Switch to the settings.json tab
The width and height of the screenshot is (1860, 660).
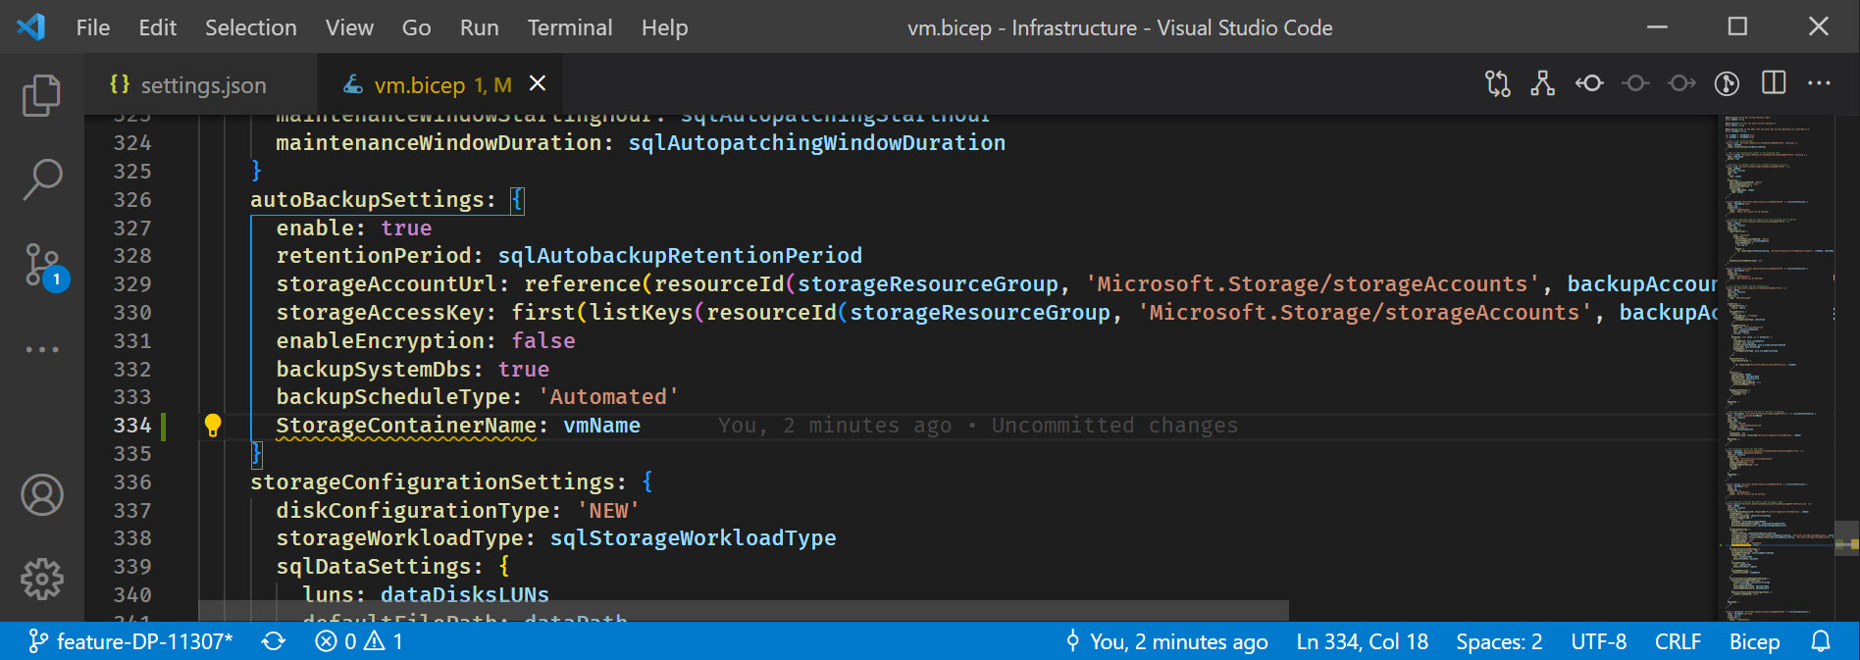[x=200, y=84]
